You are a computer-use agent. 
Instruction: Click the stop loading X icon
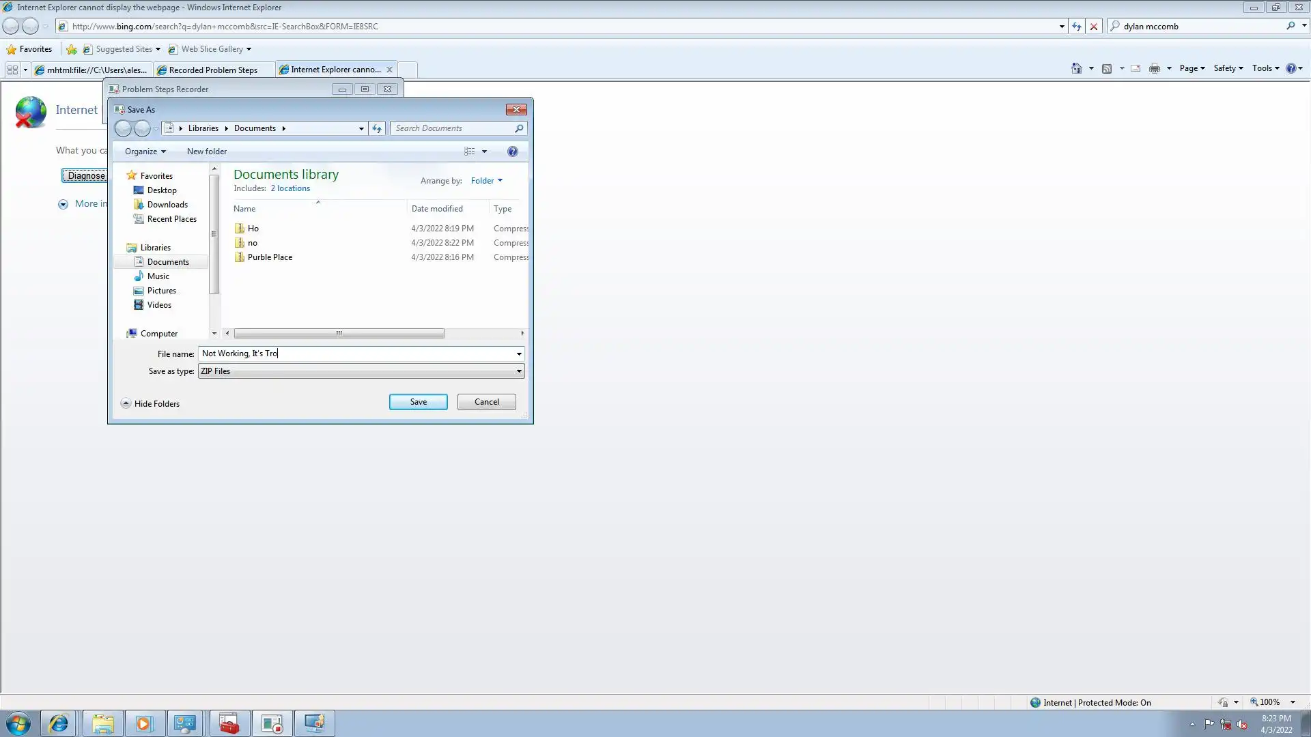point(1094,27)
